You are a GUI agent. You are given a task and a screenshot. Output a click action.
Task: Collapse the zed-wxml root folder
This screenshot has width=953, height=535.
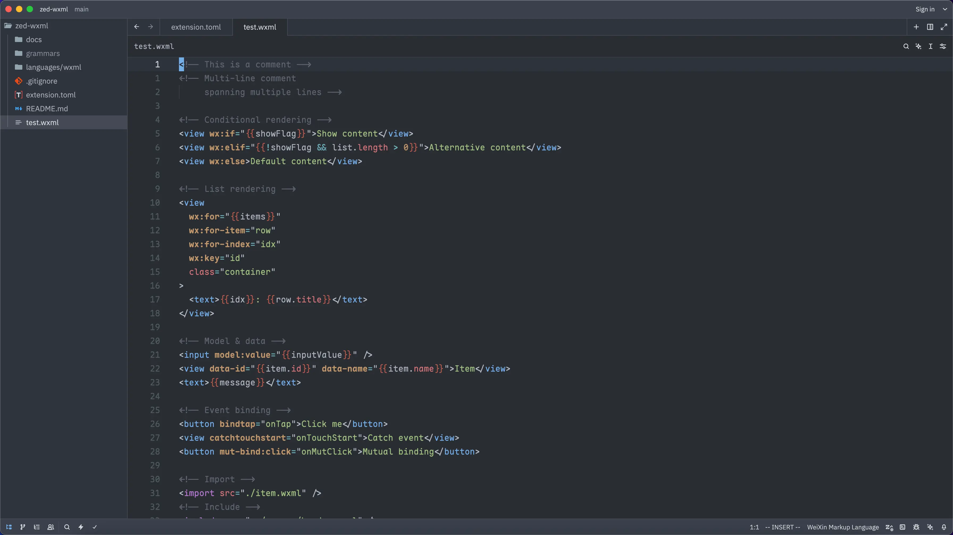click(x=64, y=26)
